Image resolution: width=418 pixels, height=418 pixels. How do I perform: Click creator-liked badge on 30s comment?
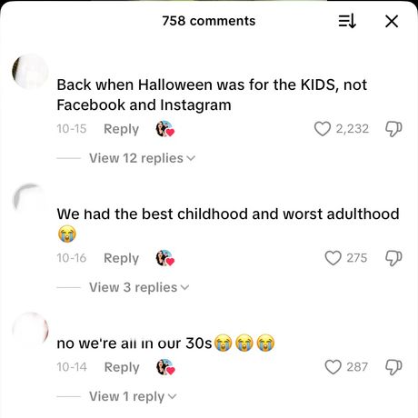pyautogui.click(x=165, y=367)
